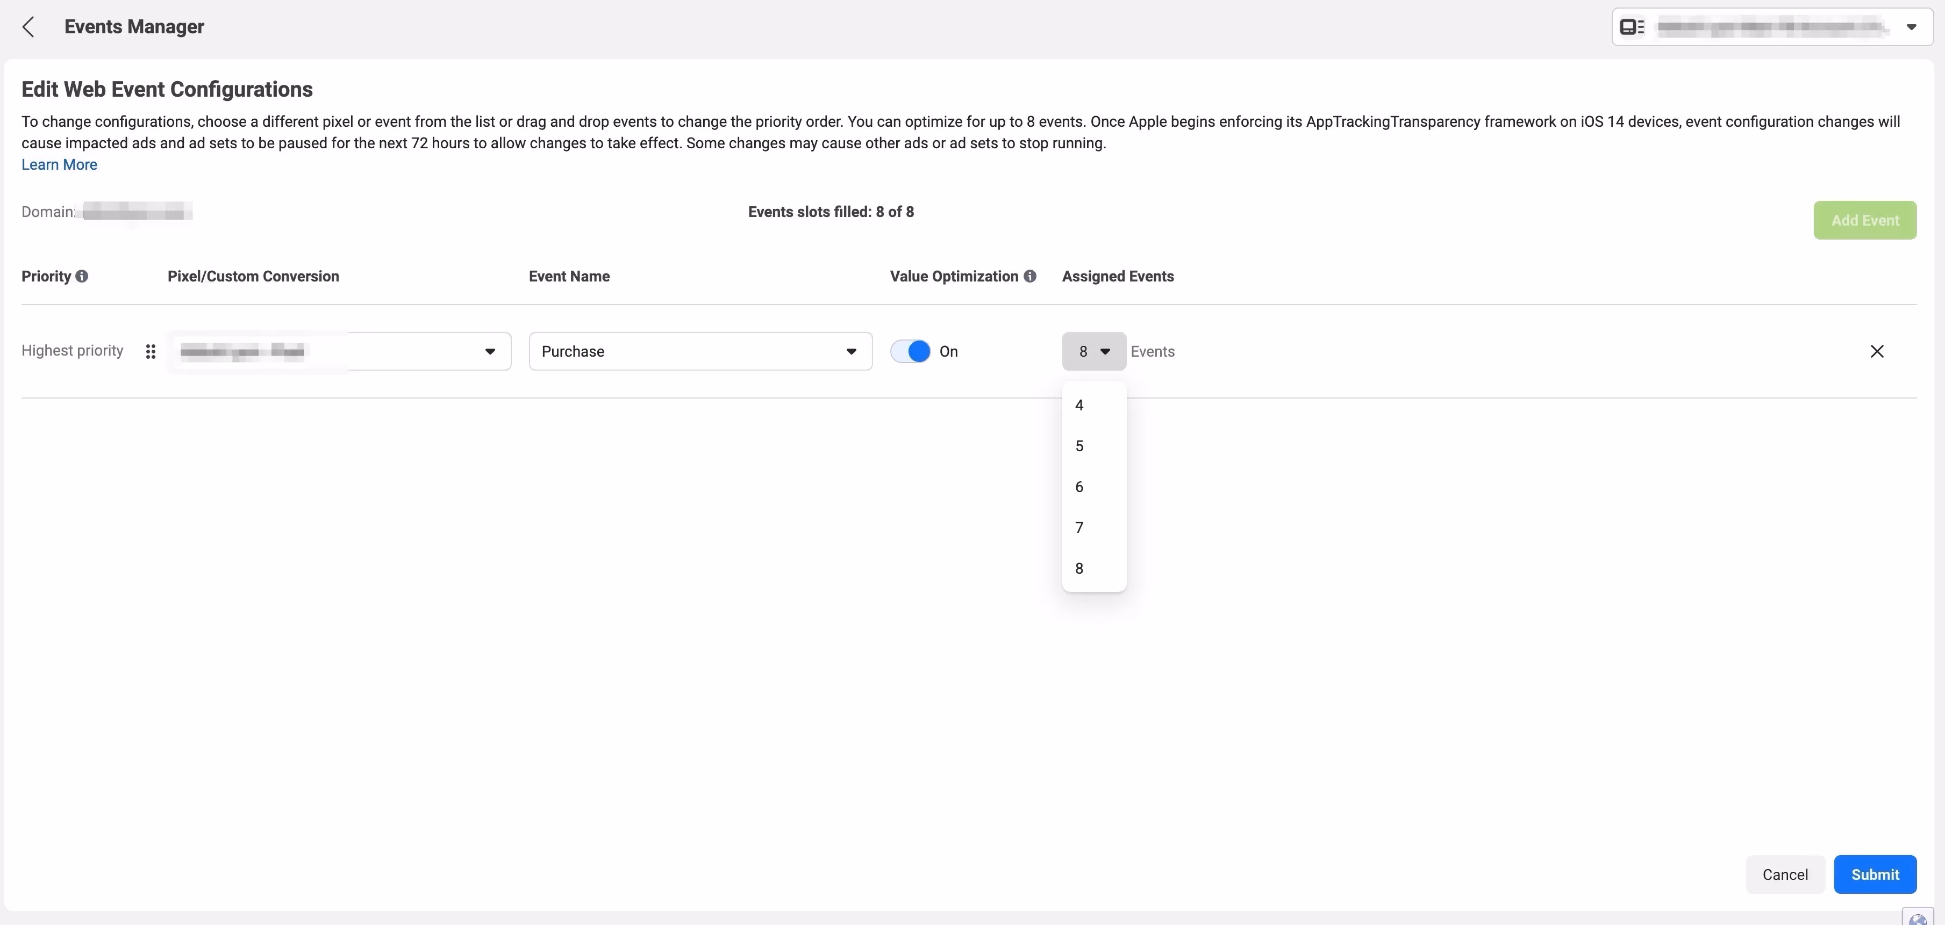Click the Highest priority label
Viewport: 1945px width, 925px height.
(71, 351)
